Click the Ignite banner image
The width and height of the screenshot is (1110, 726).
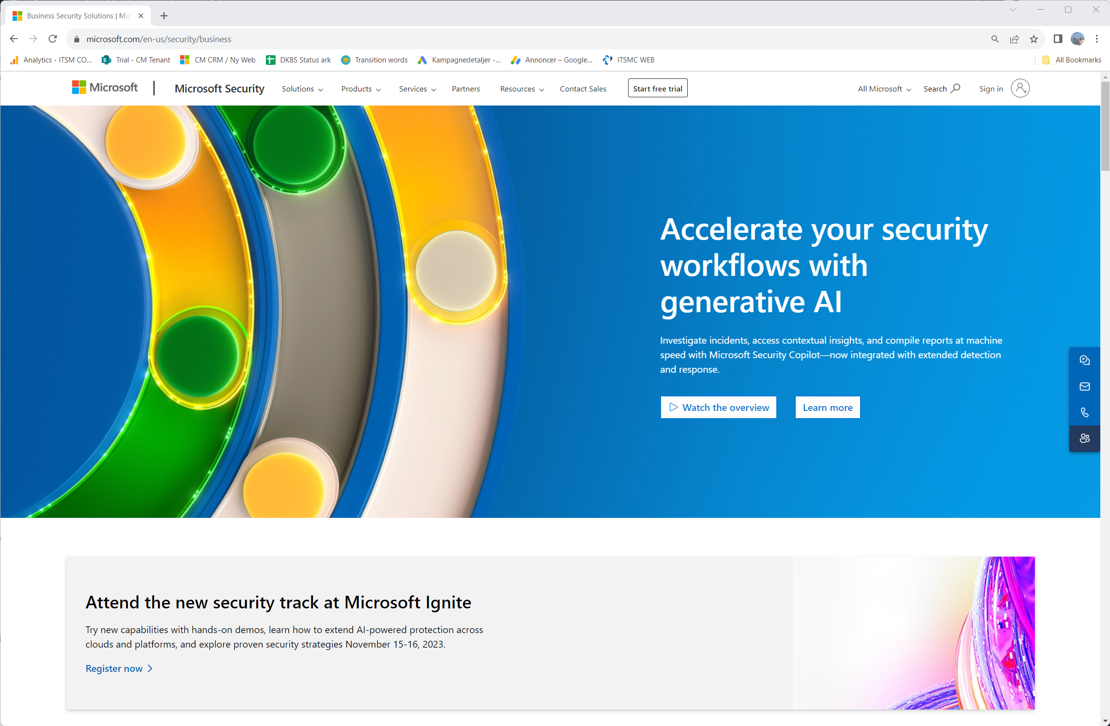point(914,633)
